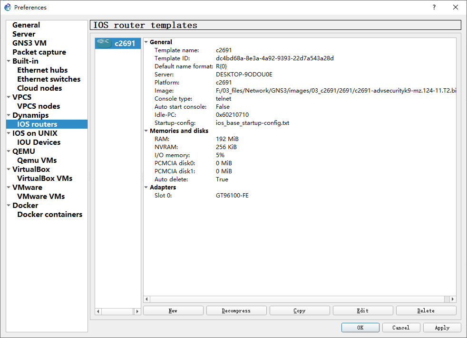
Task: Click the New template button
Action: click(173, 310)
